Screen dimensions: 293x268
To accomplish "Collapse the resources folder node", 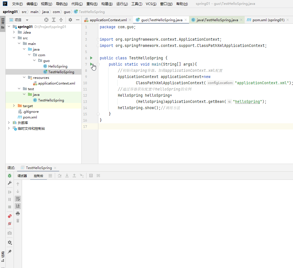I will click(24, 77).
